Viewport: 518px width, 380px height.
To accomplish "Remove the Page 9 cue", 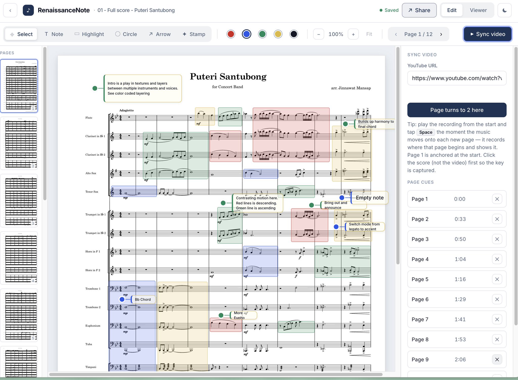I will point(497,360).
